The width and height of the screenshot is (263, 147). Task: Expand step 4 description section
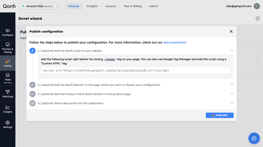click(x=232, y=103)
